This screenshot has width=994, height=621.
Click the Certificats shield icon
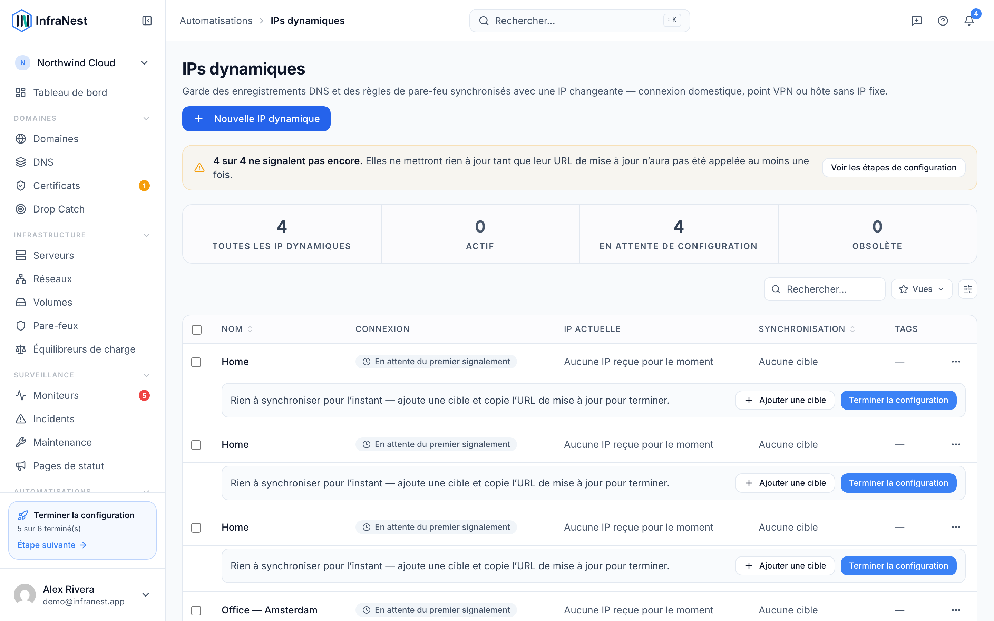(21, 186)
